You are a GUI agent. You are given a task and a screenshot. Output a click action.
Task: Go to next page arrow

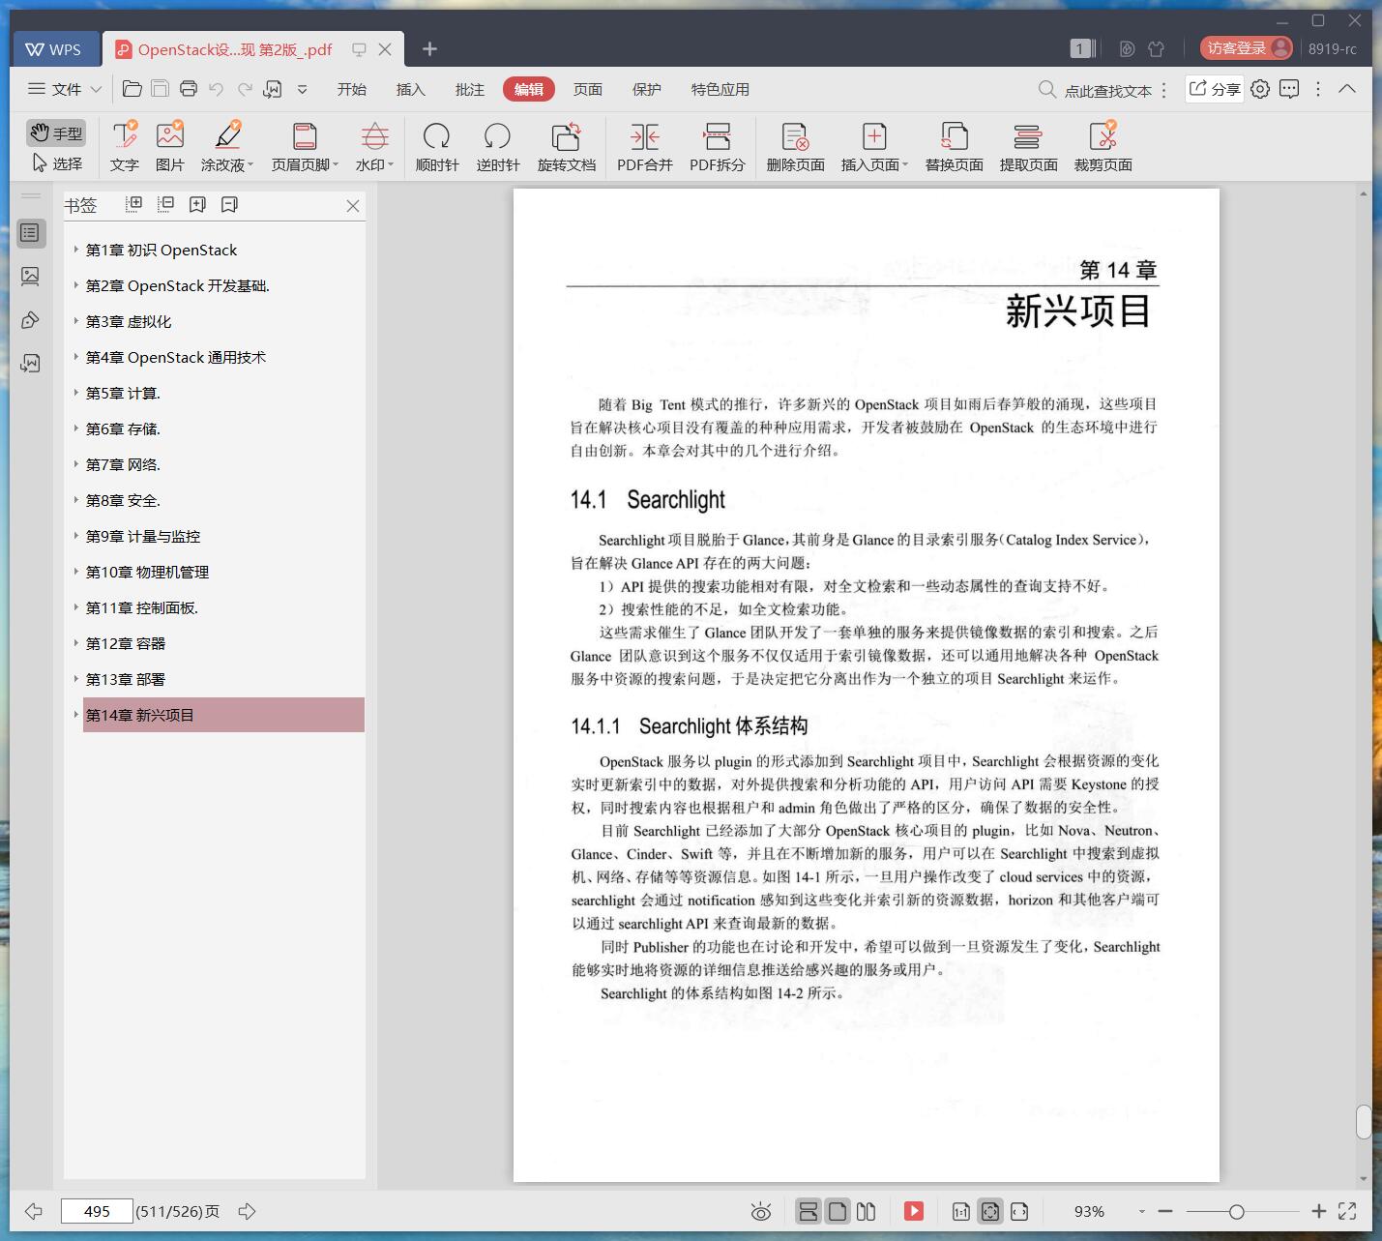click(x=247, y=1211)
